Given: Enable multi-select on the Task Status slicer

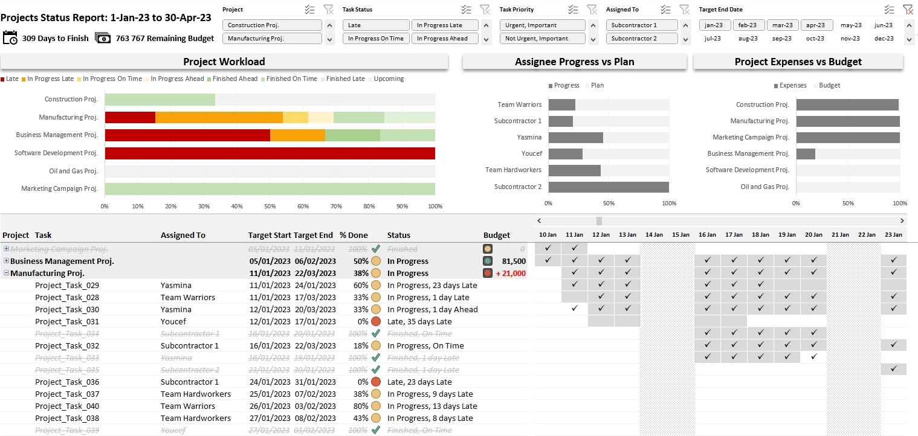Looking at the screenshot, I should tap(466, 9).
